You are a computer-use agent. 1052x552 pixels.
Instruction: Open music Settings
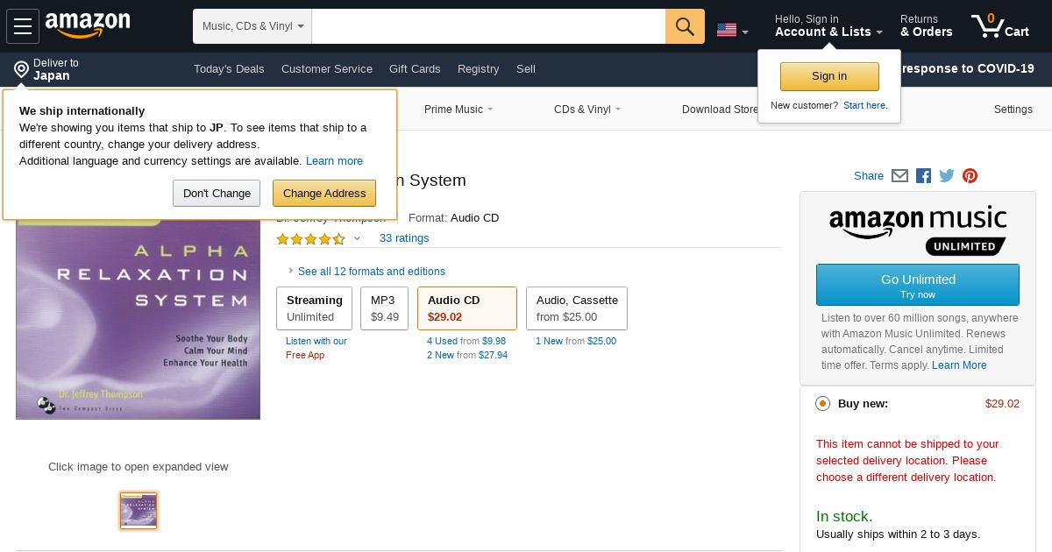pos(1013,110)
